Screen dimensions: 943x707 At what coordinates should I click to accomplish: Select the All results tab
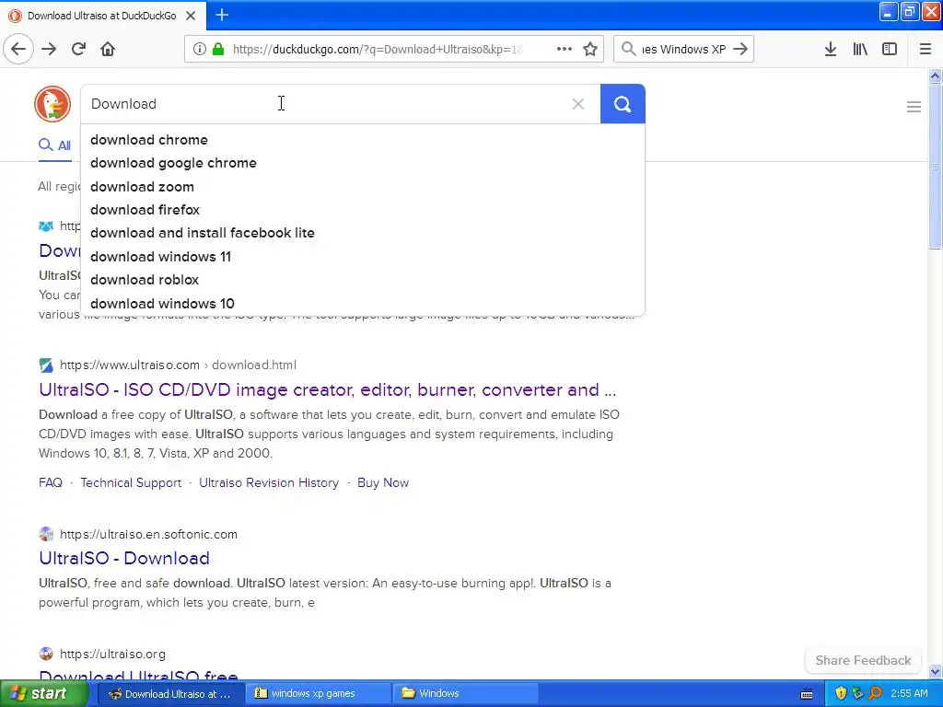tap(55, 145)
